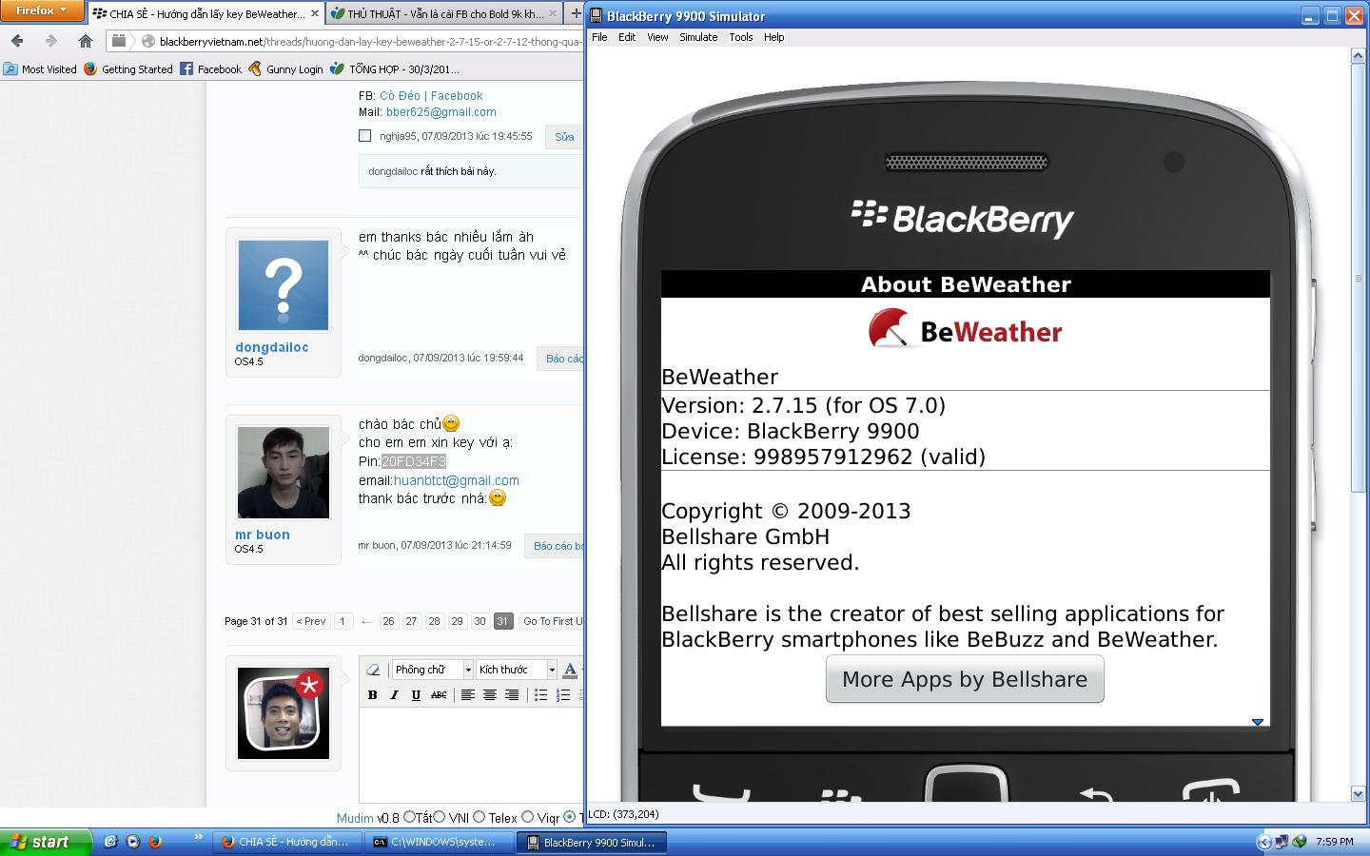Go forward in Firefox history
The height and width of the screenshot is (856, 1370).
(x=51, y=41)
